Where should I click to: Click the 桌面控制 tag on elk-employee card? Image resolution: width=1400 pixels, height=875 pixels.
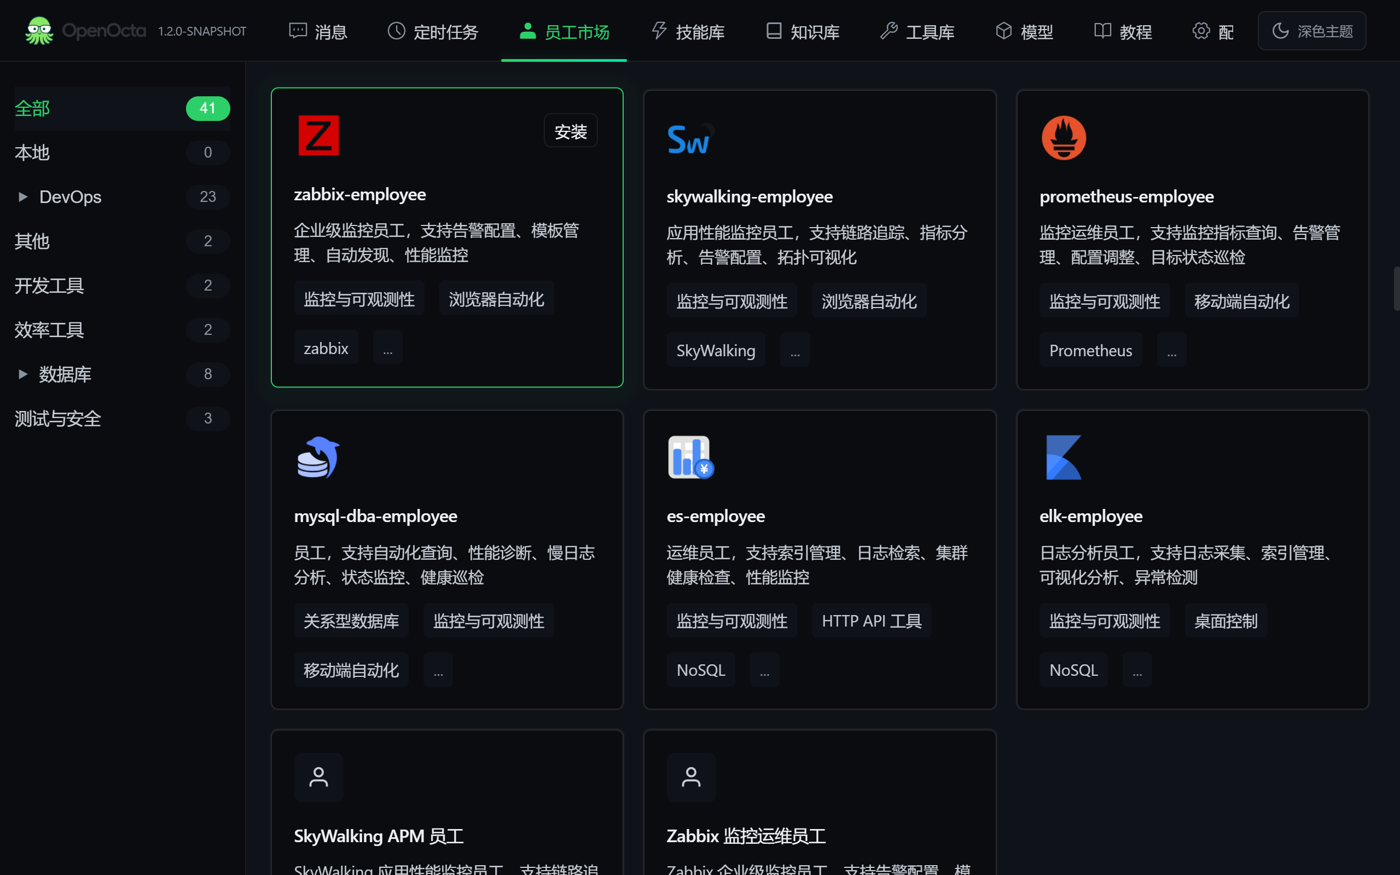(x=1225, y=621)
